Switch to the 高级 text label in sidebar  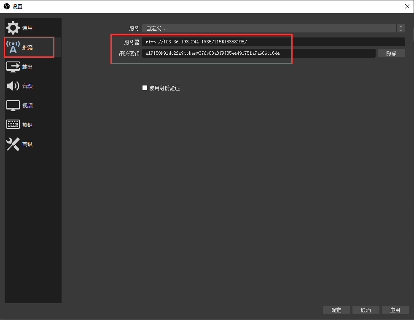coord(27,144)
